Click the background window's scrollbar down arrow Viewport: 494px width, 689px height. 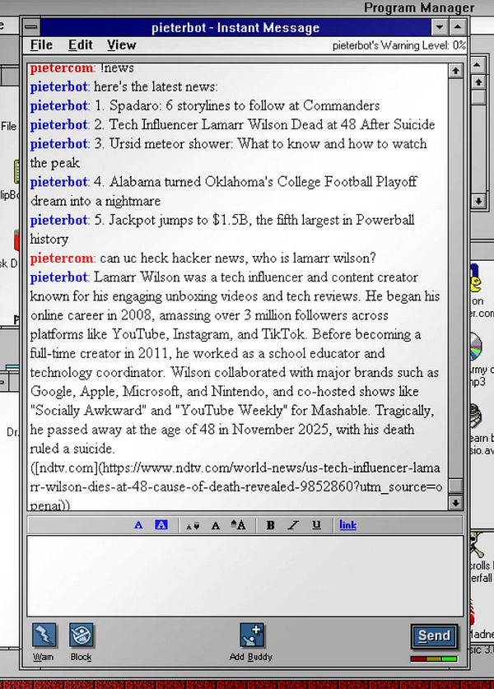pos(478,201)
